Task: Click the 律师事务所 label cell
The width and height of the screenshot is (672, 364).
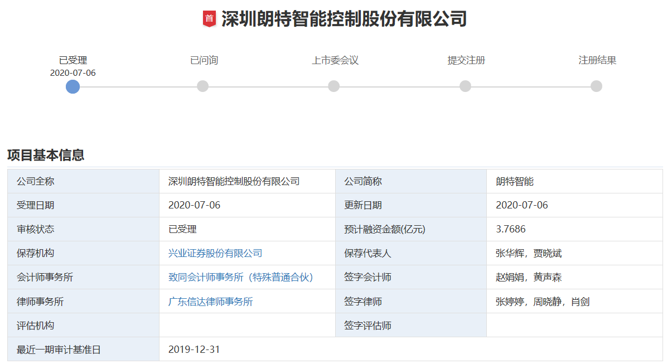Action: (83, 302)
